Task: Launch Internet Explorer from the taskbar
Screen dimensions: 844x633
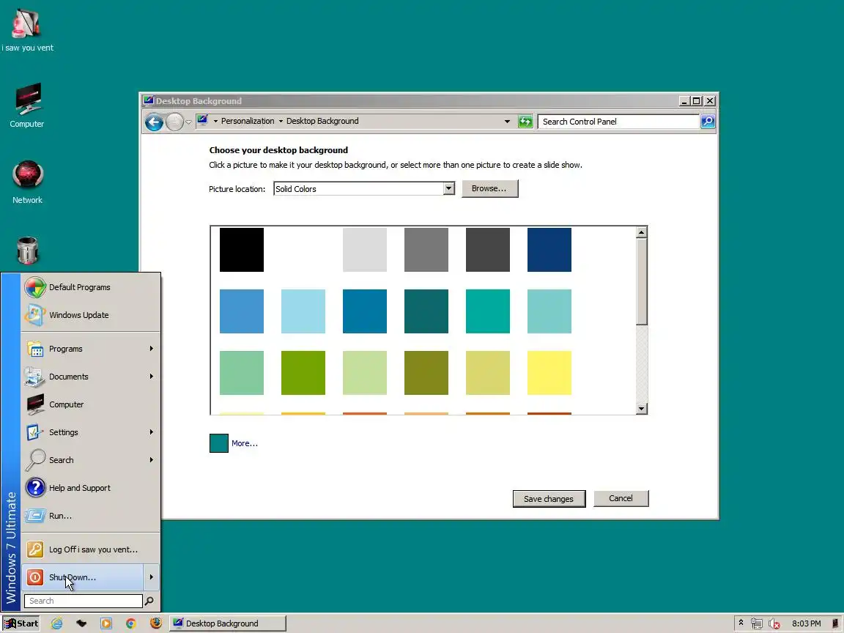Action: click(x=56, y=623)
